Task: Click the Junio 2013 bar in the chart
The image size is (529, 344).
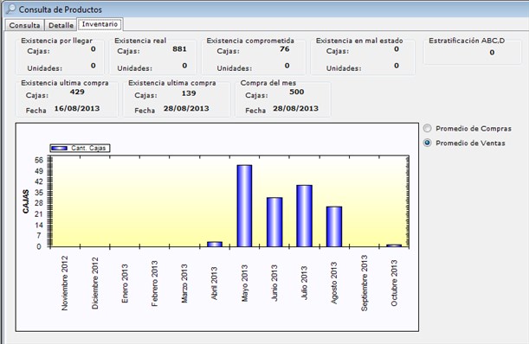Action: point(274,222)
